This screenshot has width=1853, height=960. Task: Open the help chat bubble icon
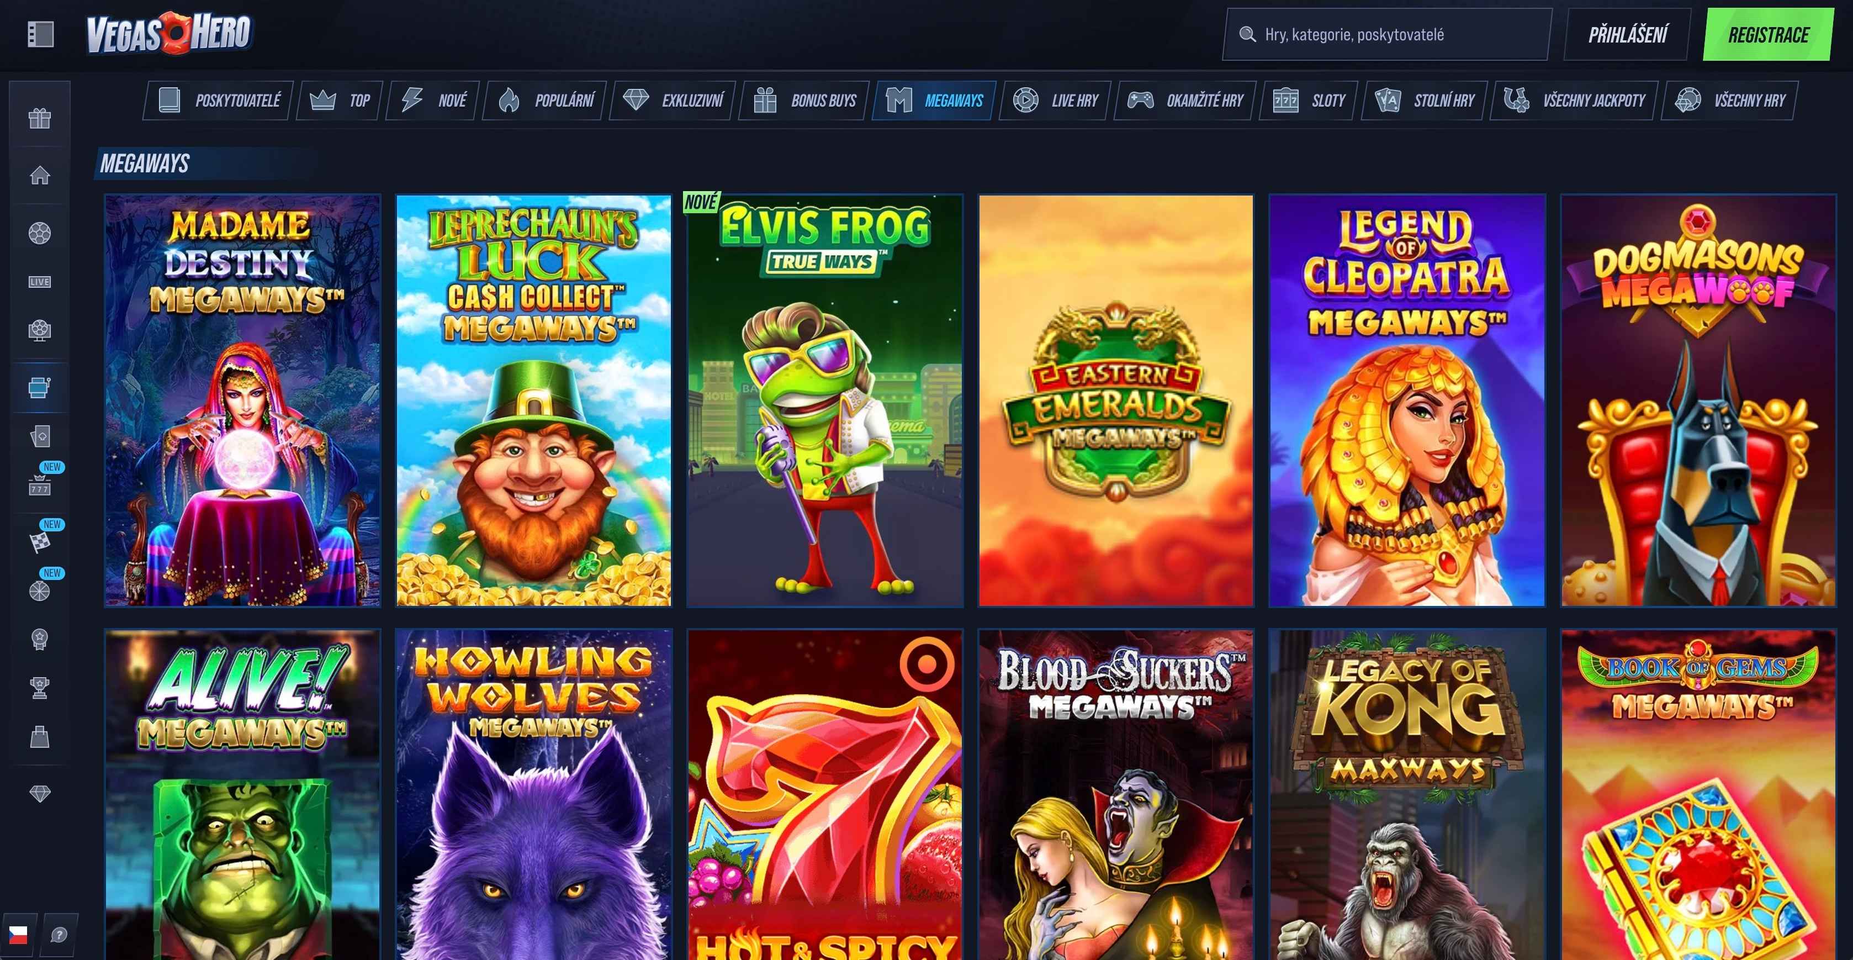(59, 934)
